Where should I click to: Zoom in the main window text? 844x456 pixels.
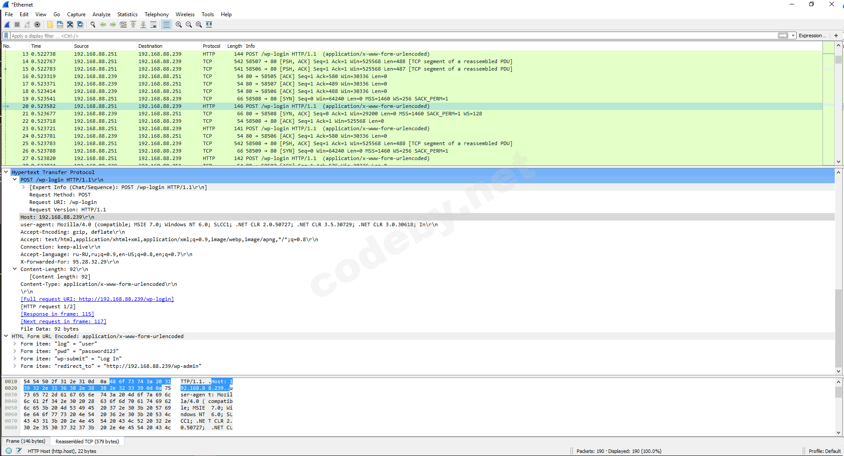(x=179, y=25)
